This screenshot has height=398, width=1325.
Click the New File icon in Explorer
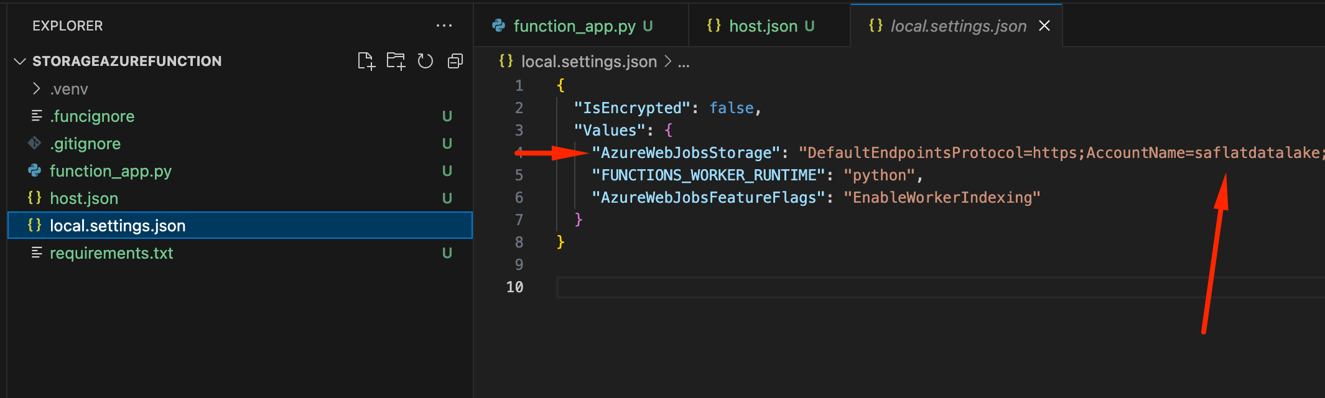[x=366, y=61]
